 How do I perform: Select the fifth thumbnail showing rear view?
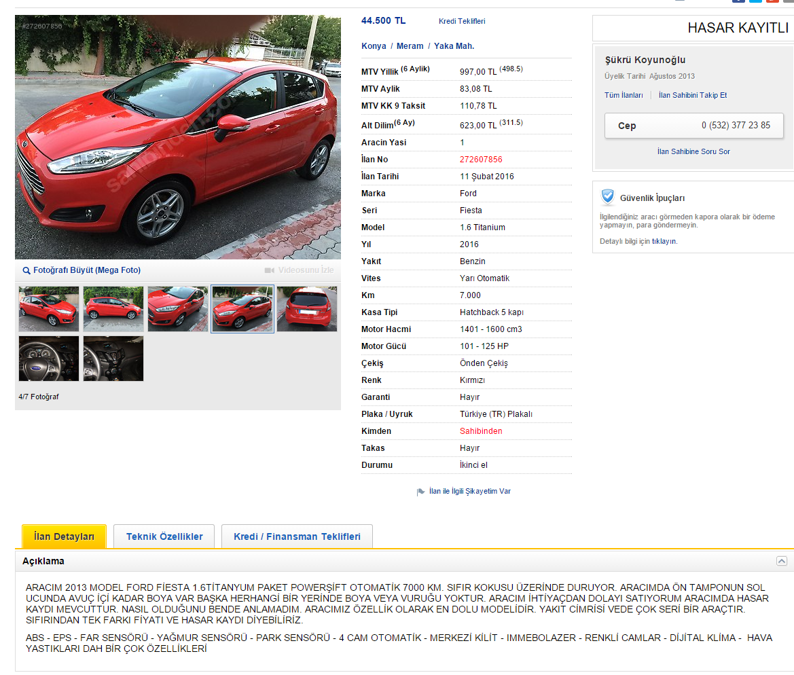[307, 309]
